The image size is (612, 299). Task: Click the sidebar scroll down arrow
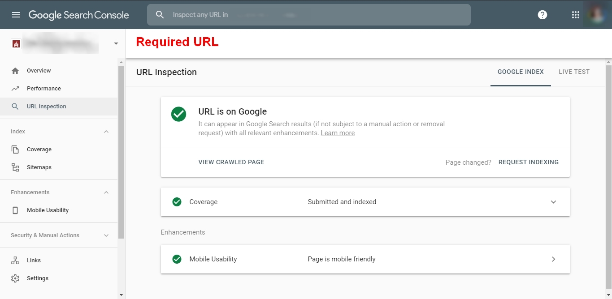121,295
